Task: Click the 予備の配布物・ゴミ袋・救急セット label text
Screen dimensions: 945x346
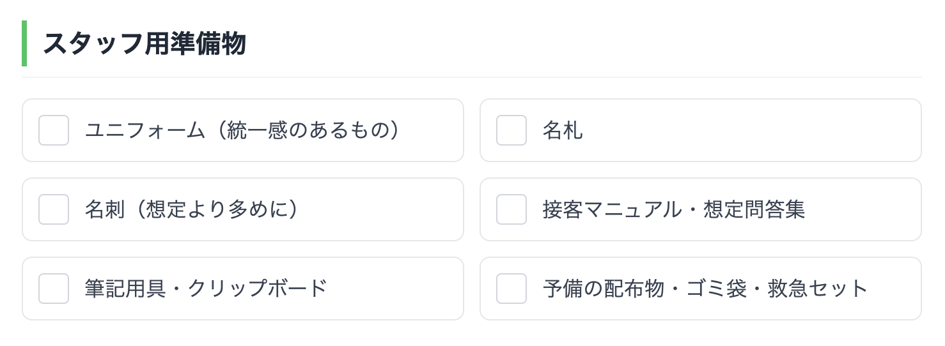Action: coord(705,289)
